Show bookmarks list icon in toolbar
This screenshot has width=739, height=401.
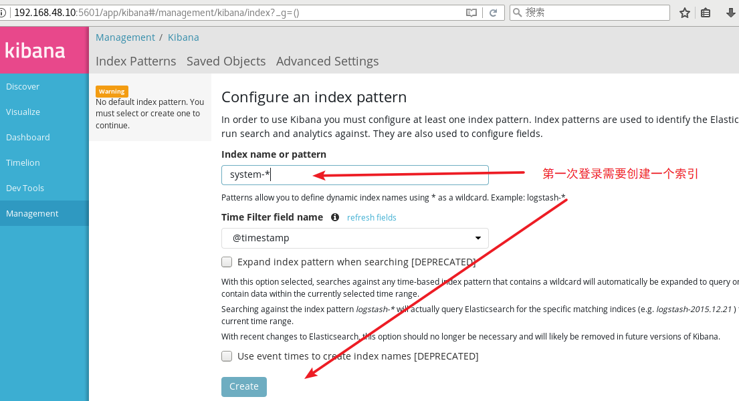[706, 13]
